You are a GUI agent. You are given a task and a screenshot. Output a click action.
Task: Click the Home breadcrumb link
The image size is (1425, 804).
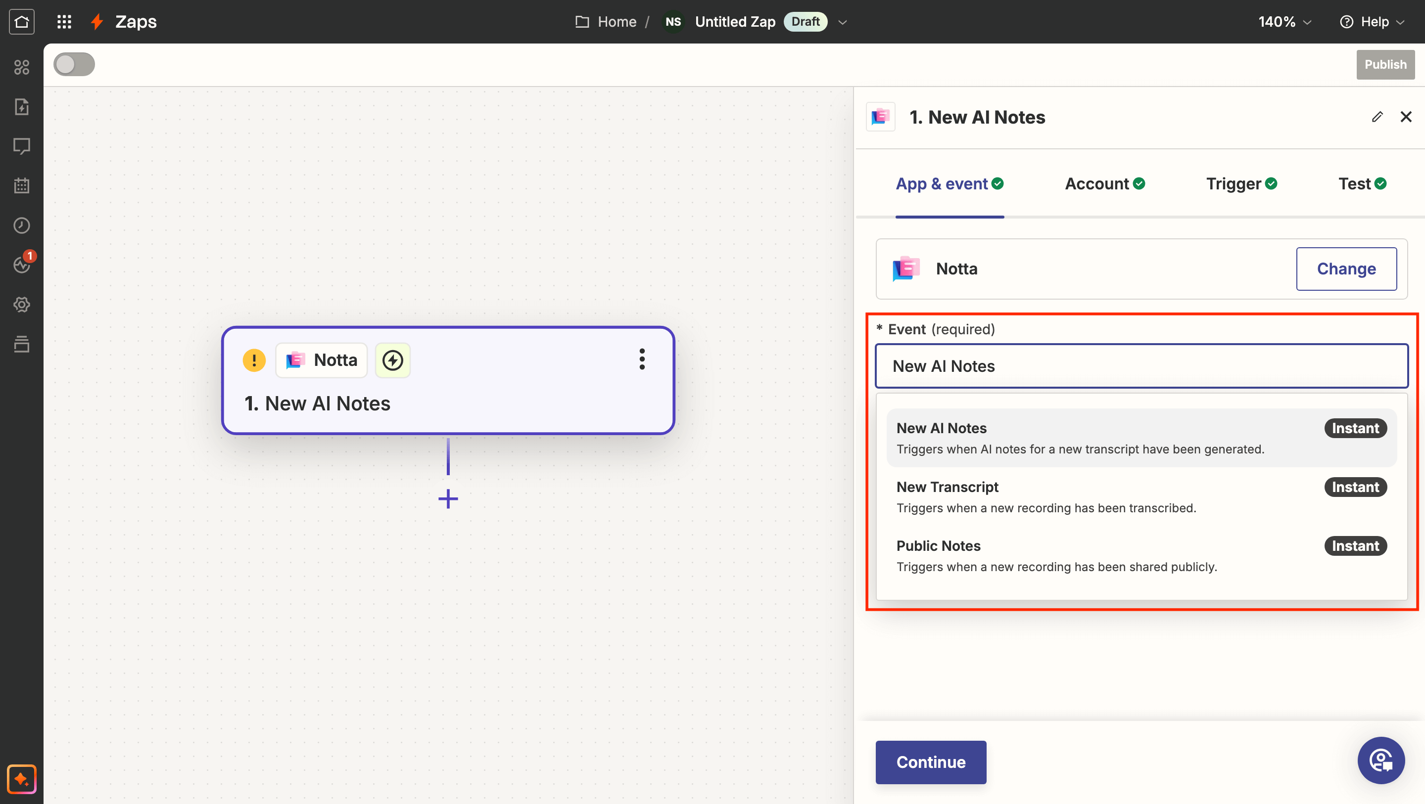click(617, 22)
